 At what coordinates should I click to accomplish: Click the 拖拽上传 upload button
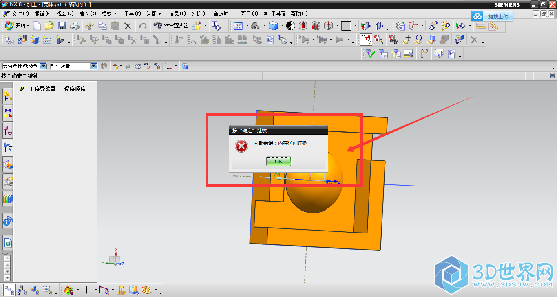point(493,16)
